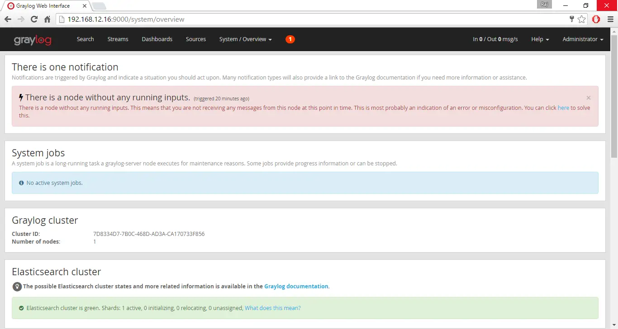The height and width of the screenshot is (329, 618).
Task: Bookmark this page with the star icon
Action: [x=581, y=19]
